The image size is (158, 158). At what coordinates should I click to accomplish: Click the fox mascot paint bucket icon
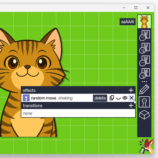point(147,147)
